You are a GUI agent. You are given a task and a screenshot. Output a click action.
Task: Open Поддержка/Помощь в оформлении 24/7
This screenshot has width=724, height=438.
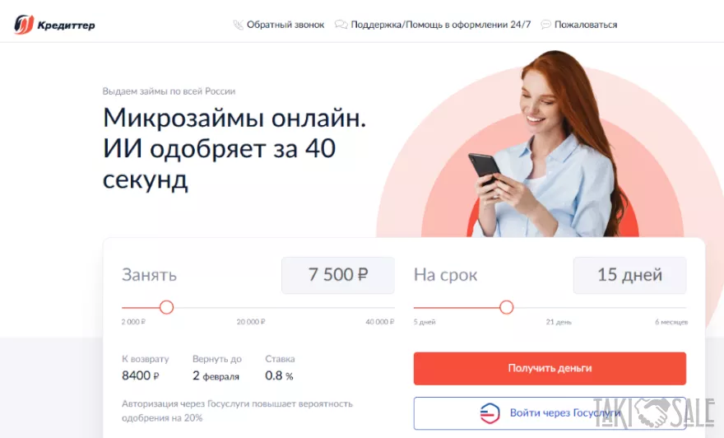point(440,25)
